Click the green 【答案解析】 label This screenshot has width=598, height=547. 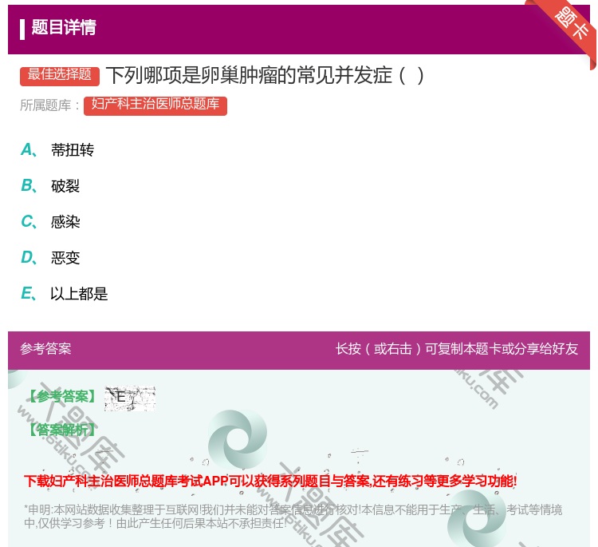[61, 430]
